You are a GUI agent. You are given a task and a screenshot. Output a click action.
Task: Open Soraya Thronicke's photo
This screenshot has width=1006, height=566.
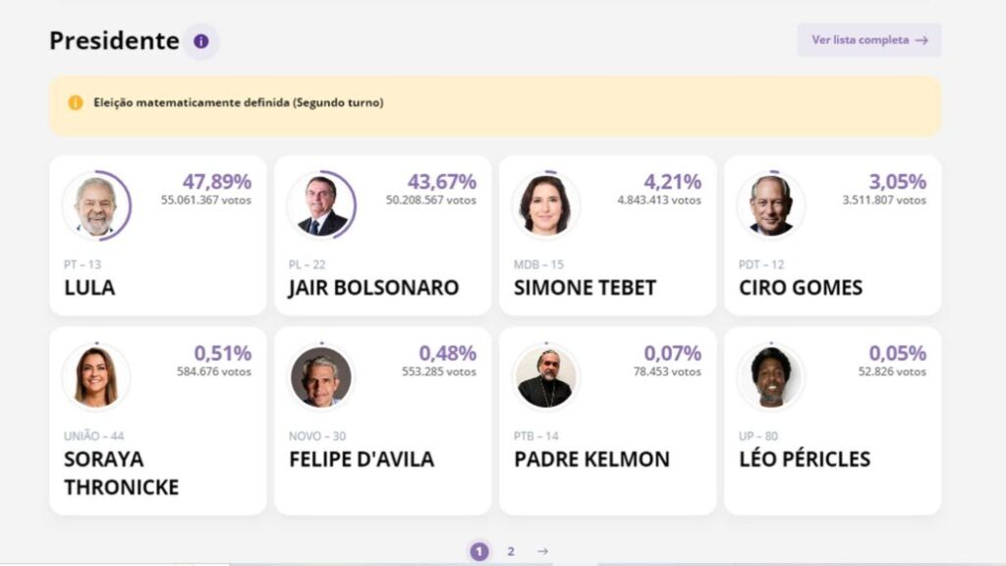pos(96,377)
